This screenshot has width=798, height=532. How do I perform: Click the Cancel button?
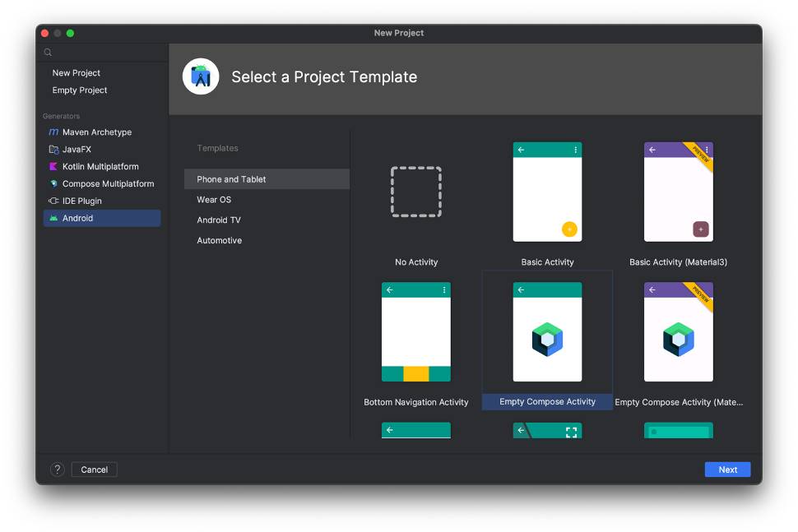pyautogui.click(x=95, y=470)
